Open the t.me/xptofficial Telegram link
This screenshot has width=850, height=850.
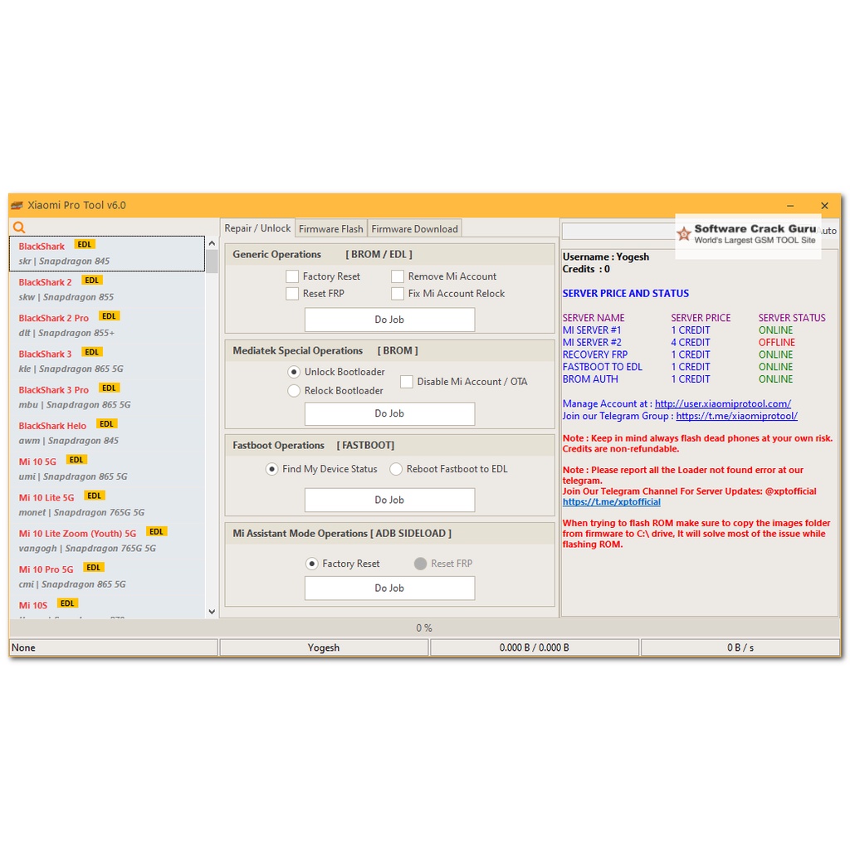tap(611, 502)
